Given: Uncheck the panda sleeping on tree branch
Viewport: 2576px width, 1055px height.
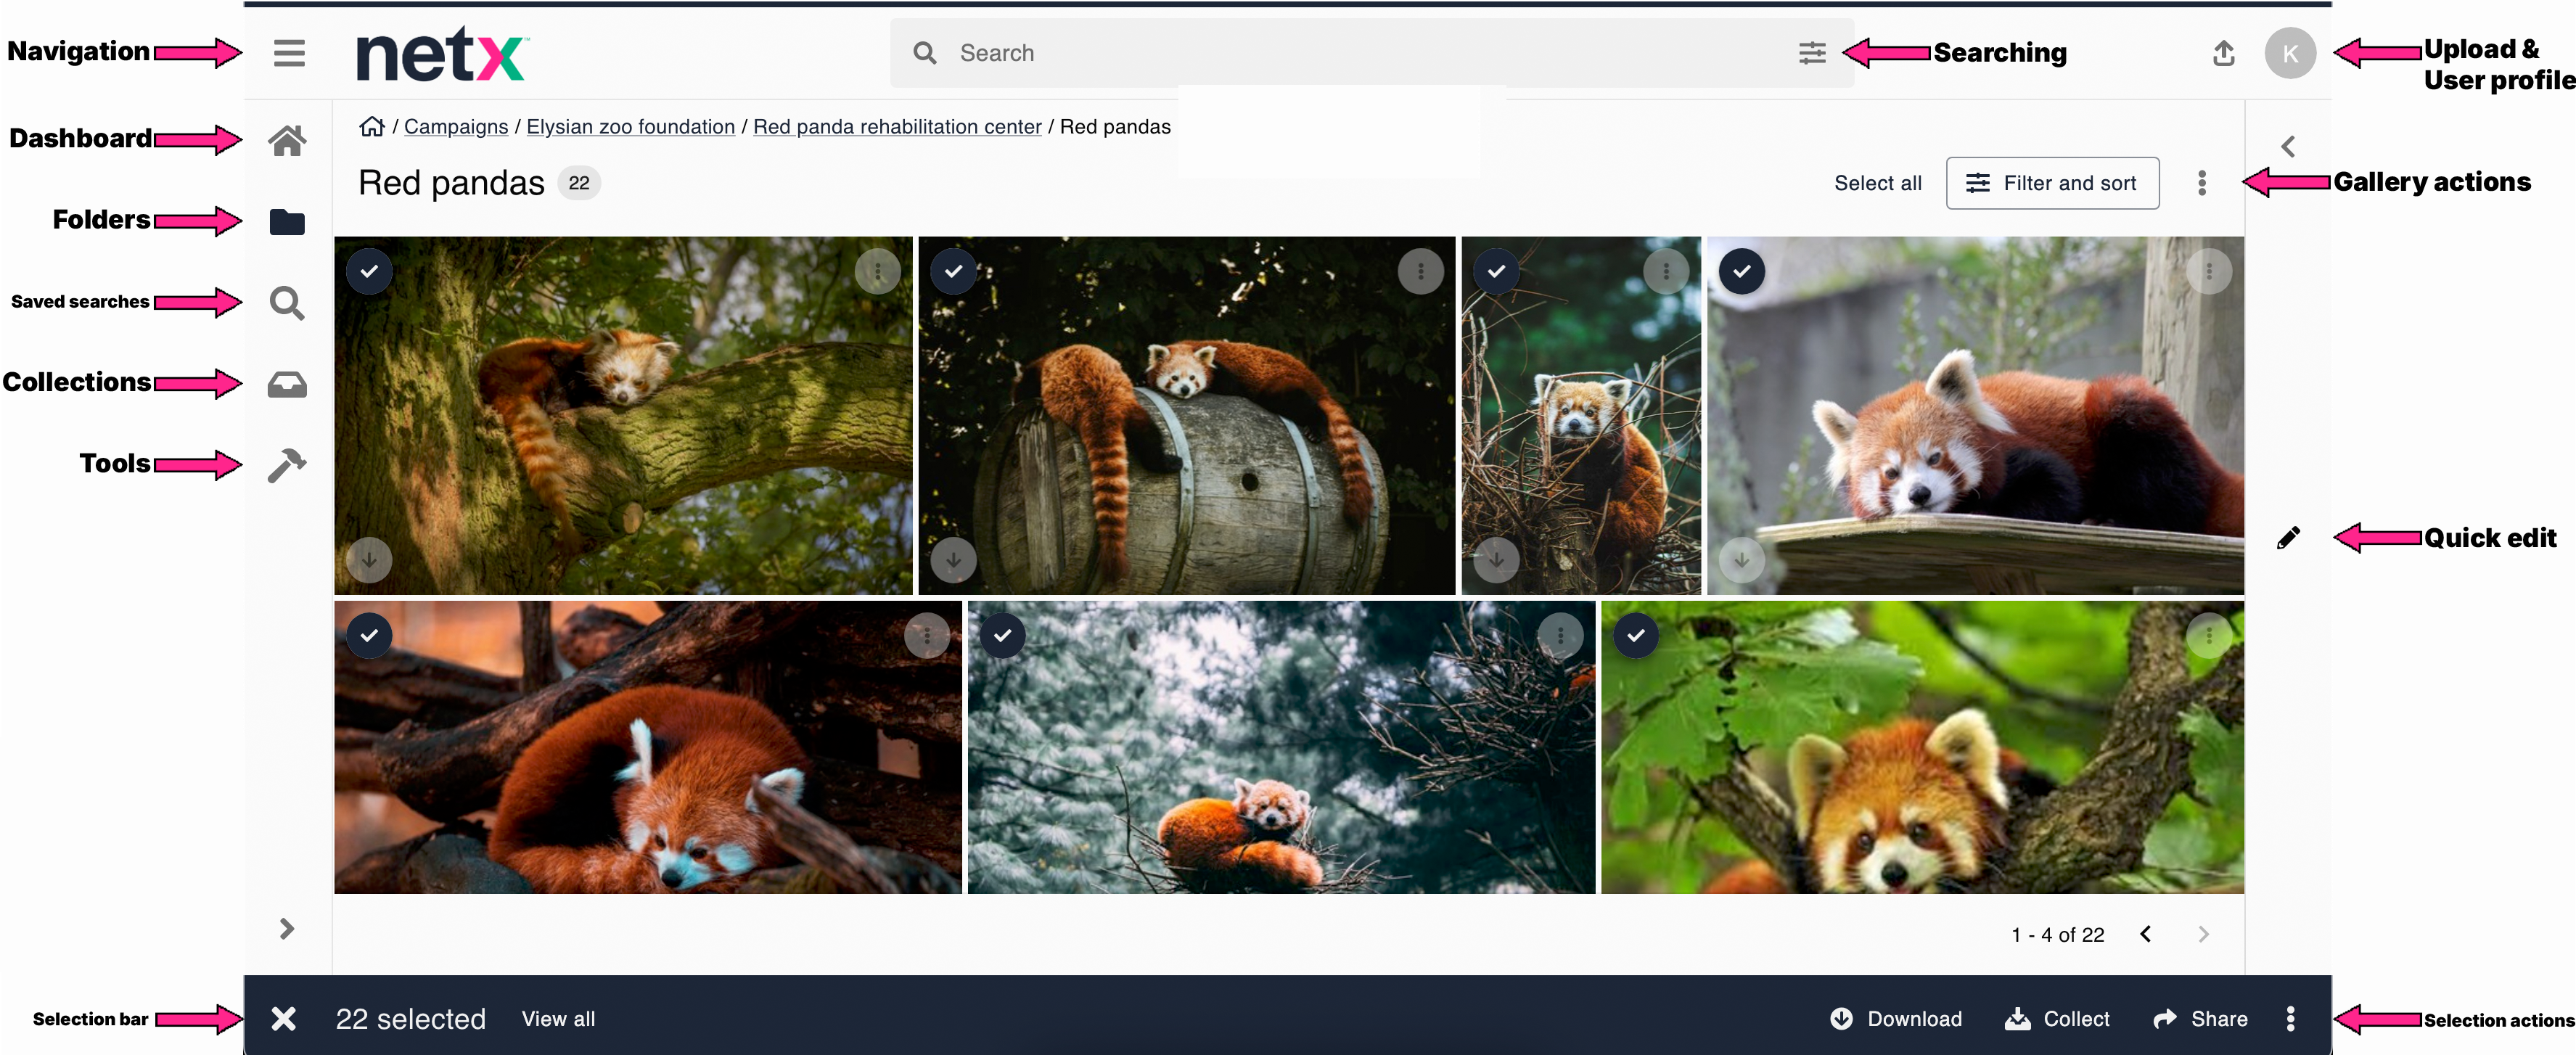Looking at the screenshot, I should click(369, 272).
